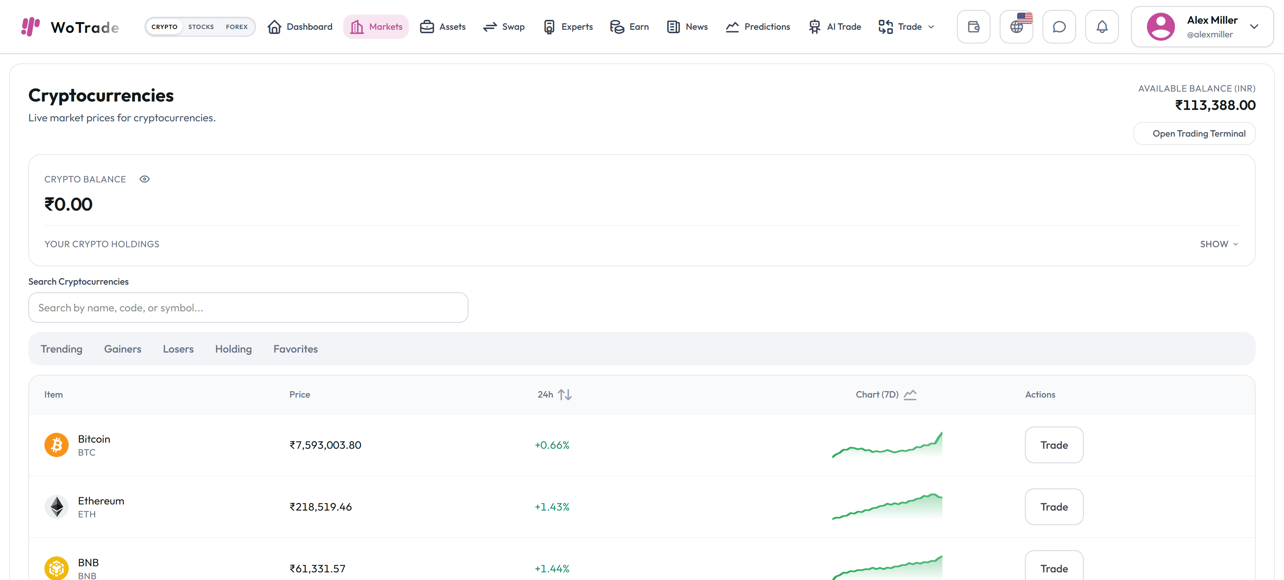Screen dimensions: 1284x580
Task: Click the Bitcoin coin icon
Action: 56,445
